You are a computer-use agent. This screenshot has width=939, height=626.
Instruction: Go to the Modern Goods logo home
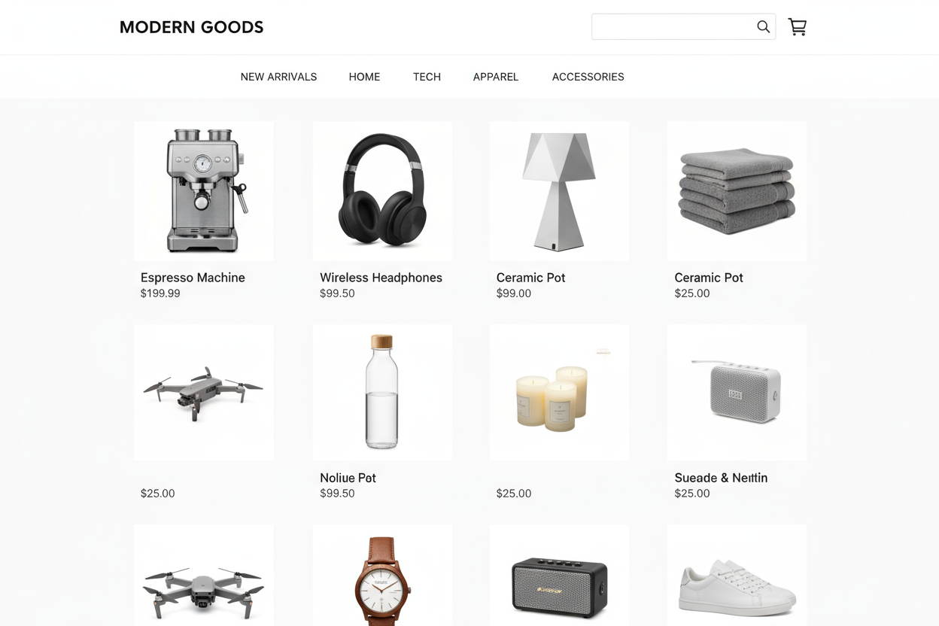(x=191, y=27)
